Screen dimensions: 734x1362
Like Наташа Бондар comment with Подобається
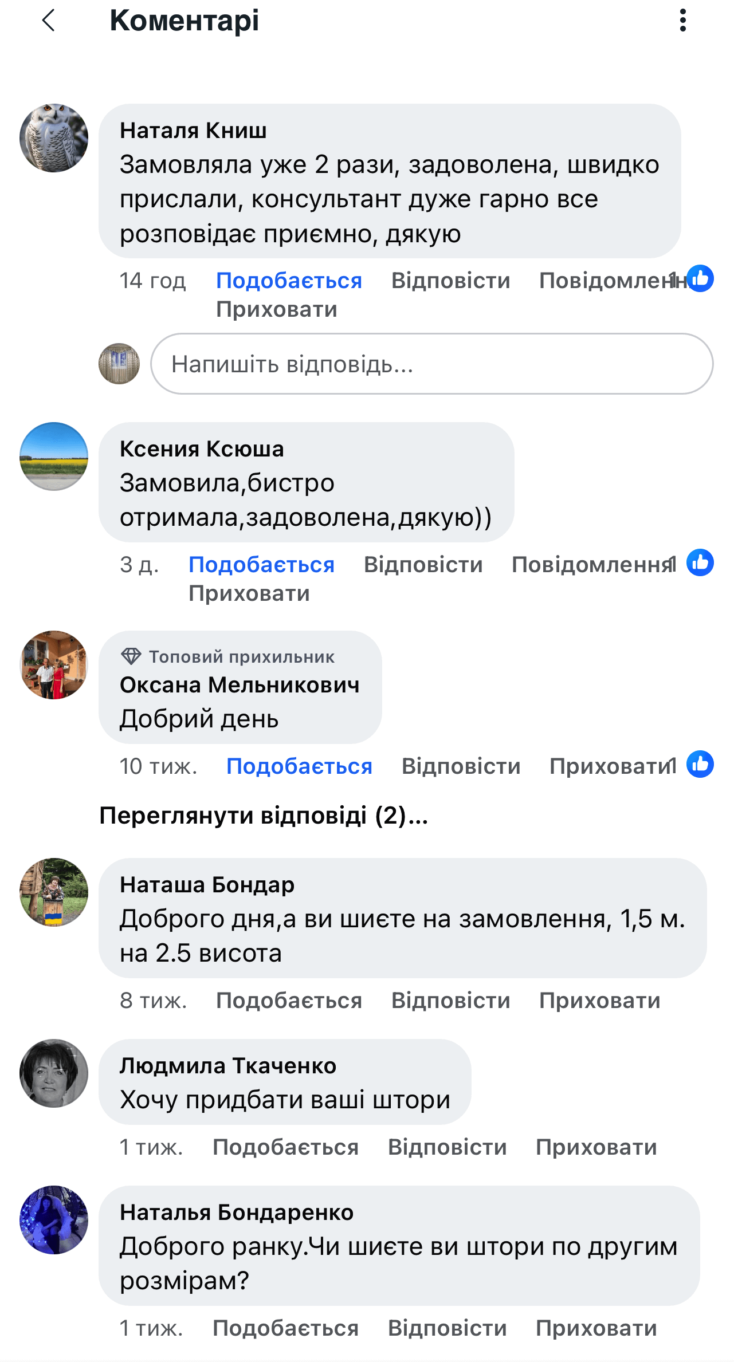(289, 1001)
